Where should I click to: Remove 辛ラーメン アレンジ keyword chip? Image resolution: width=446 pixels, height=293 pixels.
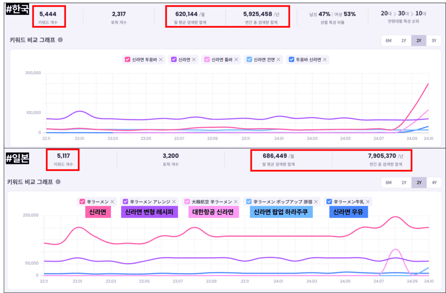tap(174, 202)
